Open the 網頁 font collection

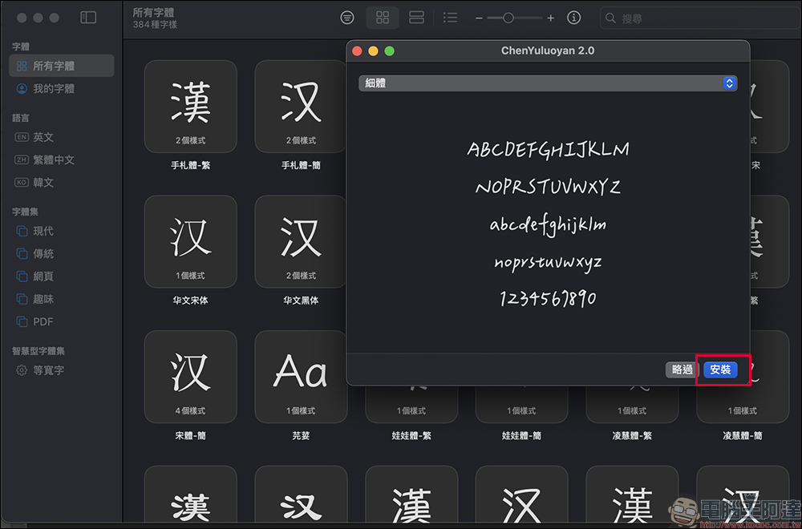(62, 276)
